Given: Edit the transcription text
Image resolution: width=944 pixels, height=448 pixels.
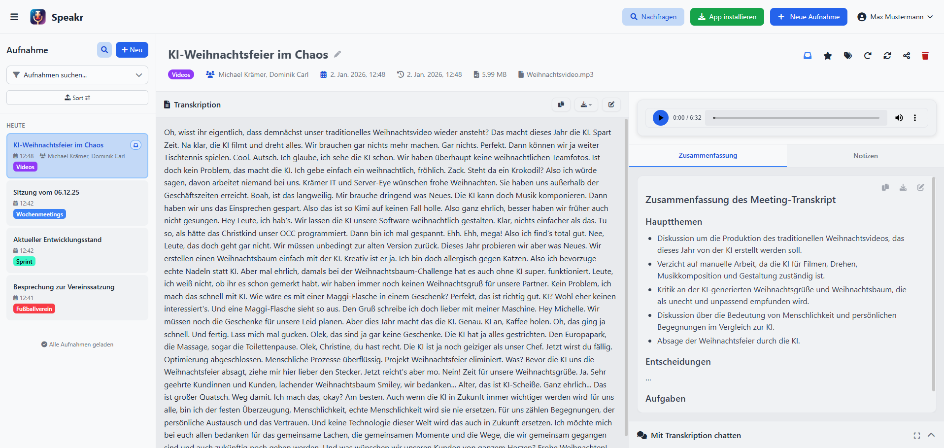Looking at the screenshot, I should [611, 104].
